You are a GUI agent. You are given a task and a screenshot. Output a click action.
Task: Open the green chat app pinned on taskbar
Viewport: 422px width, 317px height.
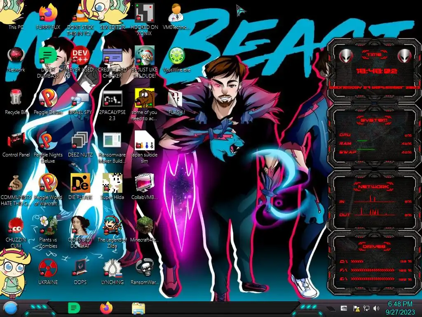click(x=74, y=308)
